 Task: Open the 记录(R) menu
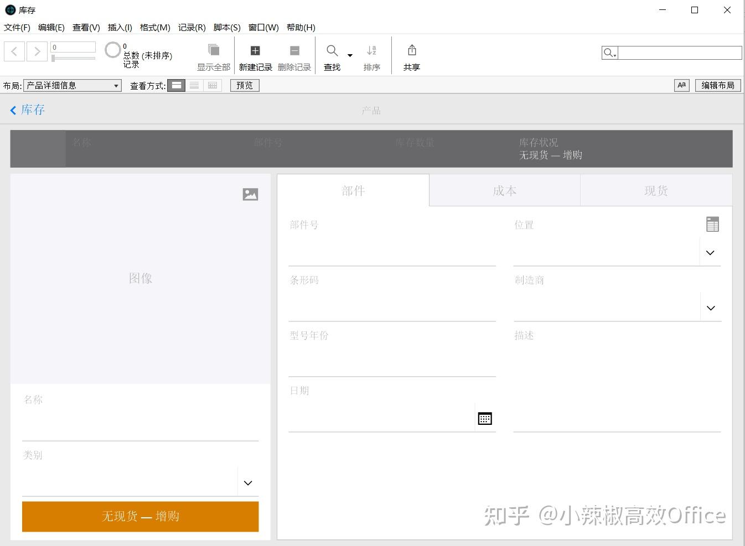[x=191, y=27]
